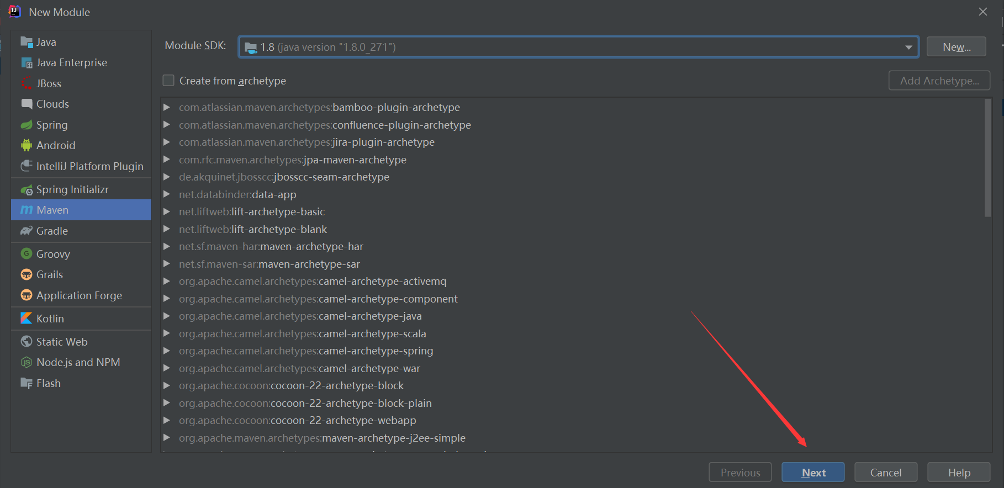Click the Java Enterprise icon
1004x488 pixels.
(27, 63)
